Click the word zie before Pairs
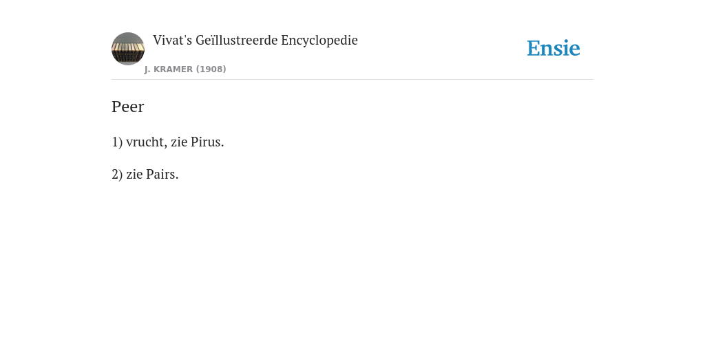 point(134,174)
